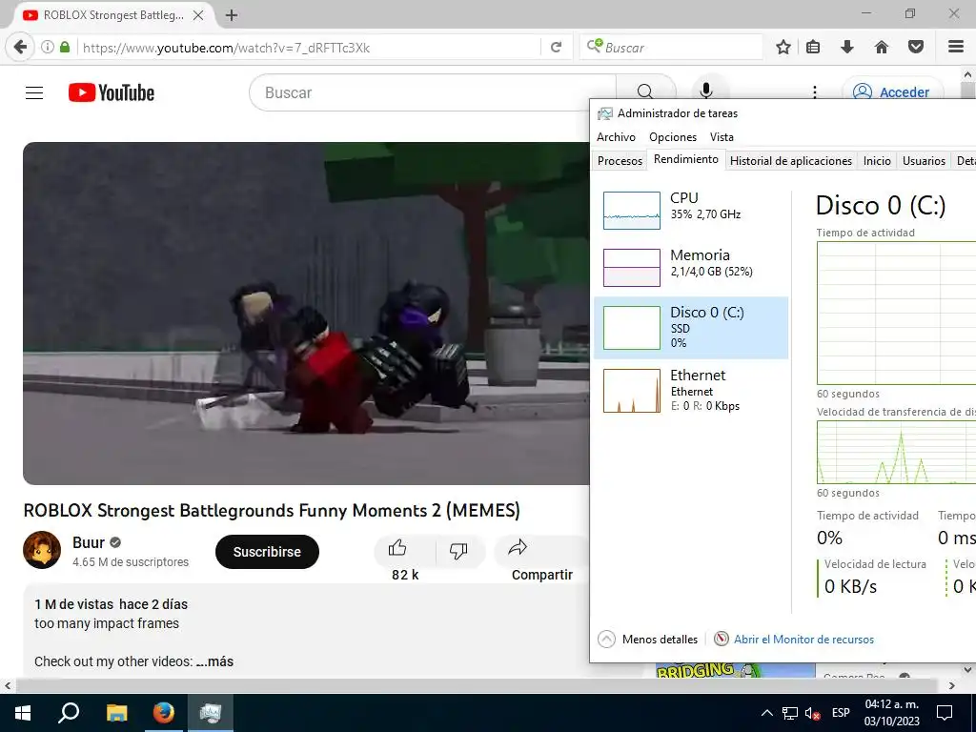Viewport: 976px width, 732px height.
Task: Open the Buur channel avatar
Action: tap(42, 550)
